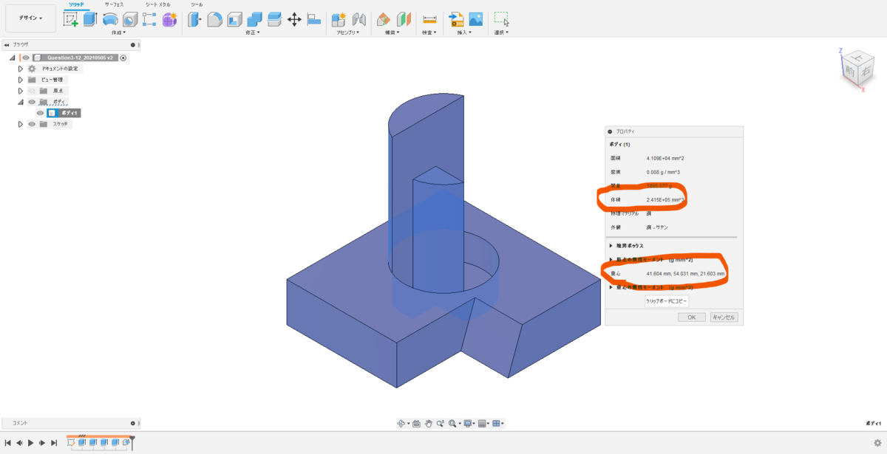Screen dimensions: 887x454
Task: Select the Pan hand tool
Action: 429,423
